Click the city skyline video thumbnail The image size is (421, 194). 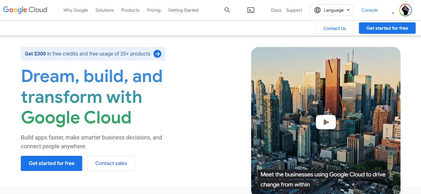coord(326,121)
